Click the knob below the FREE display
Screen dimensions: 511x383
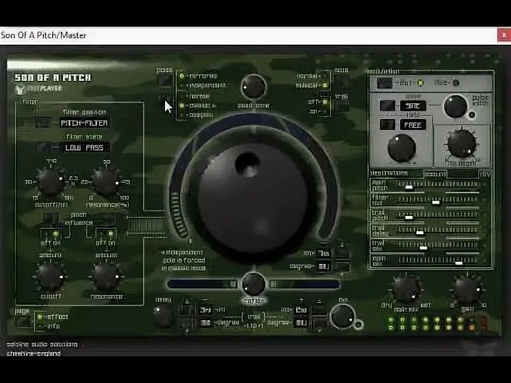click(401, 148)
